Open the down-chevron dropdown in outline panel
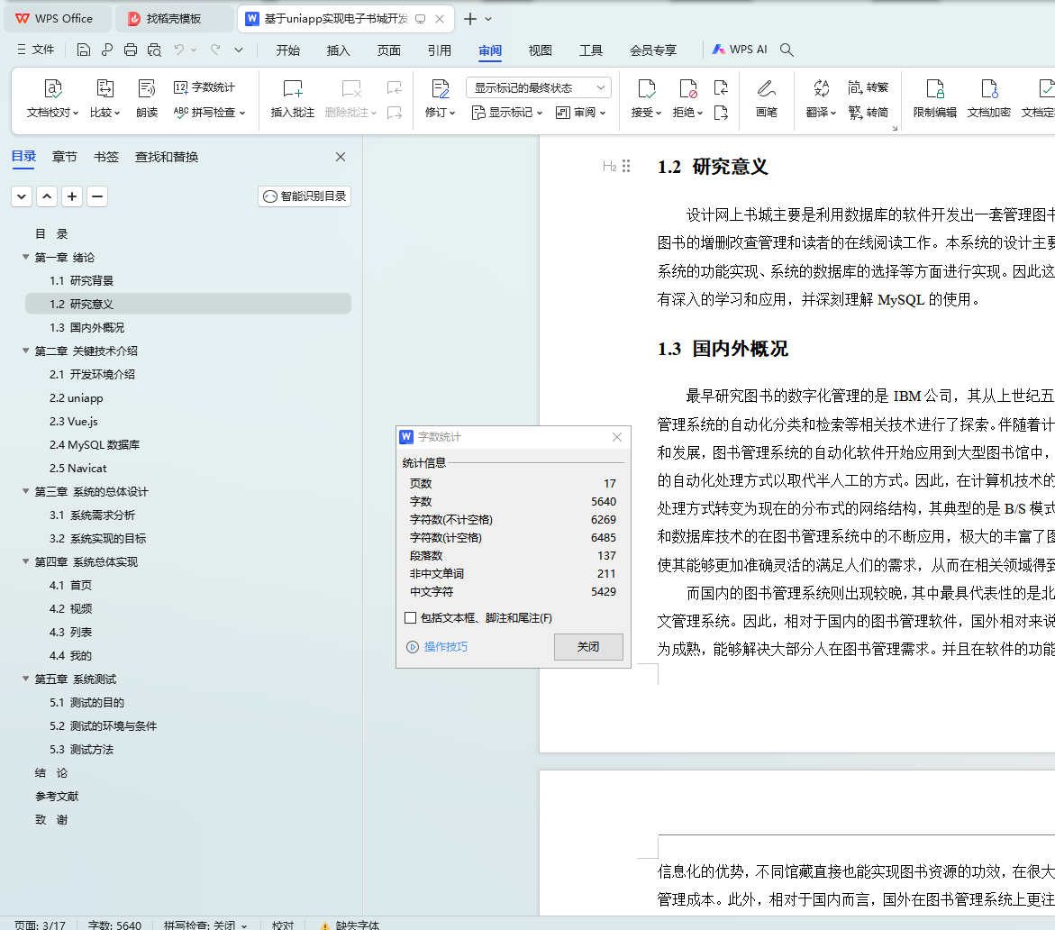1055x930 pixels. point(22,196)
